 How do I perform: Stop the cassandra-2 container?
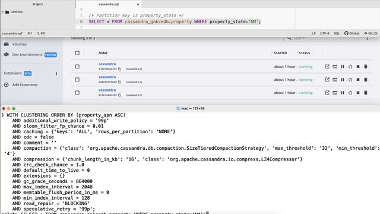pos(358,80)
